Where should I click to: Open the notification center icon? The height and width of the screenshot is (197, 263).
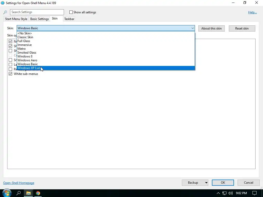[x=255, y=193]
